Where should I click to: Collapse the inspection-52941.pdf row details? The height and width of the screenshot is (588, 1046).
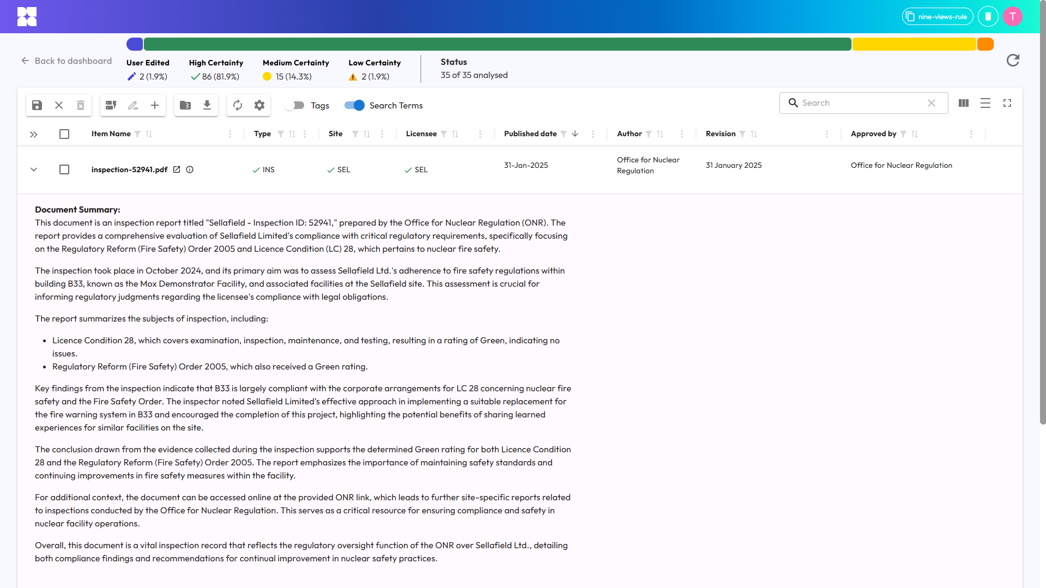coord(34,169)
